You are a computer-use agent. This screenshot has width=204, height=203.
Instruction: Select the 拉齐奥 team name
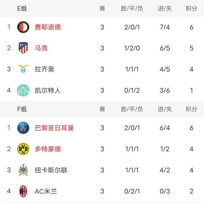click(44, 69)
